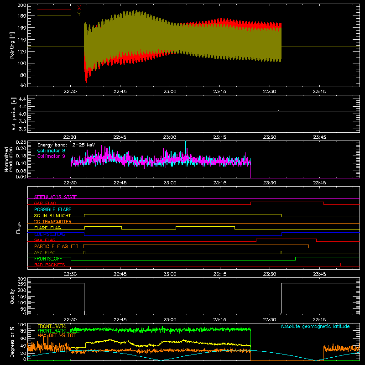
Task: Select the SAA_FLAG label
Action: click(x=45, y=240)
